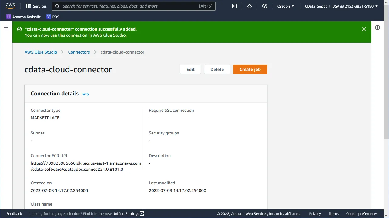Open the help menu question mark icon
389x218 pixels.
click(264, 6)
